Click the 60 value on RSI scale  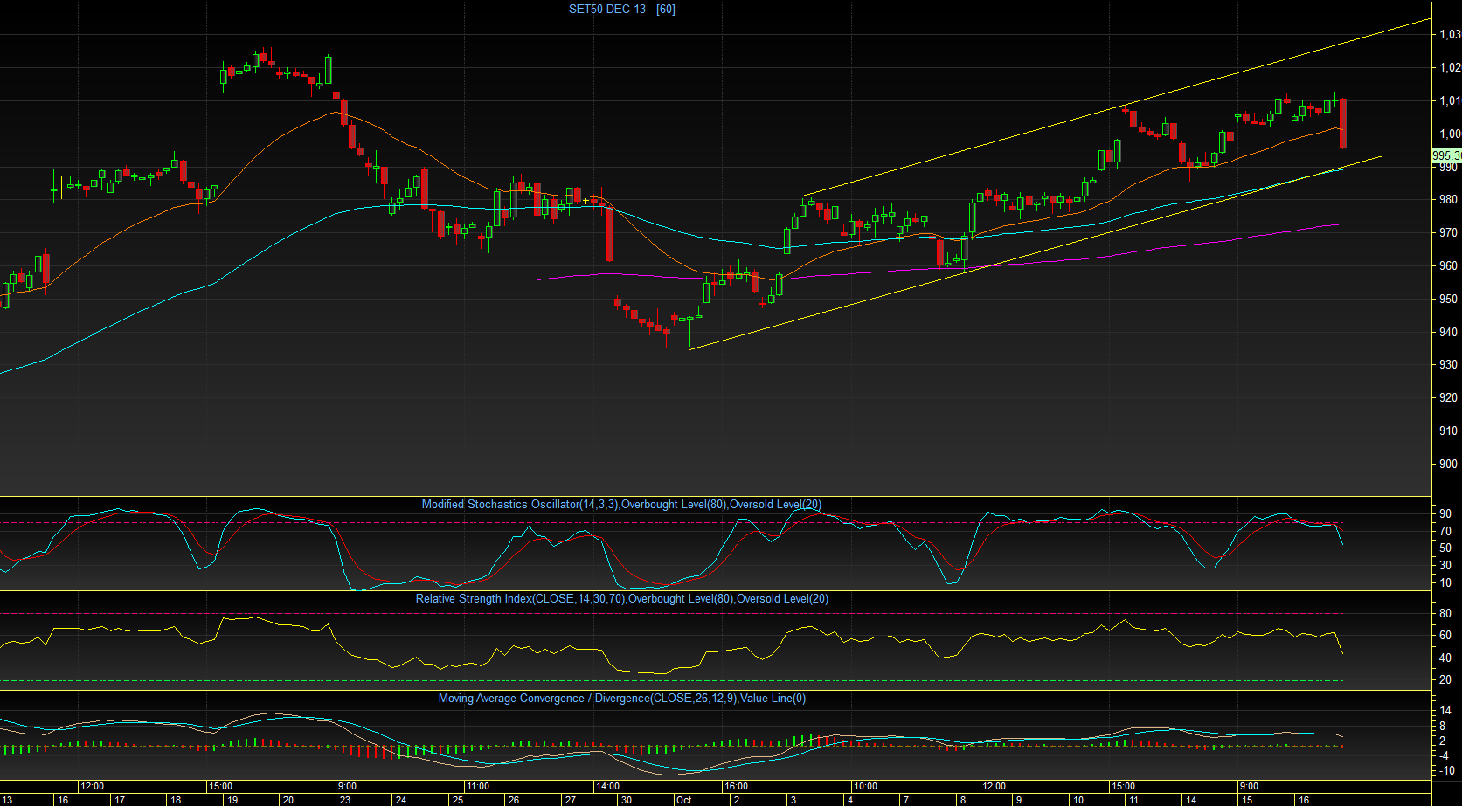[x=1445, y=636]
